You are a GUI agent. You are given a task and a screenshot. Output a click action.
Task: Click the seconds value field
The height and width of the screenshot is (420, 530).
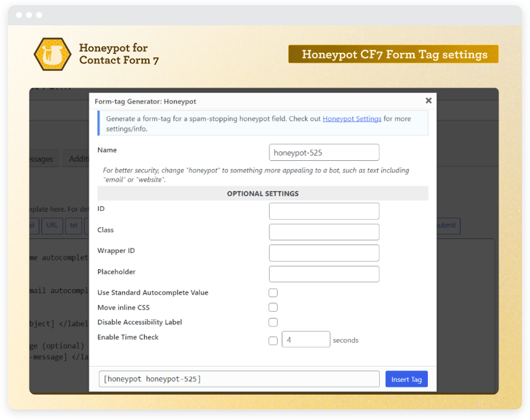click(306, 339)
